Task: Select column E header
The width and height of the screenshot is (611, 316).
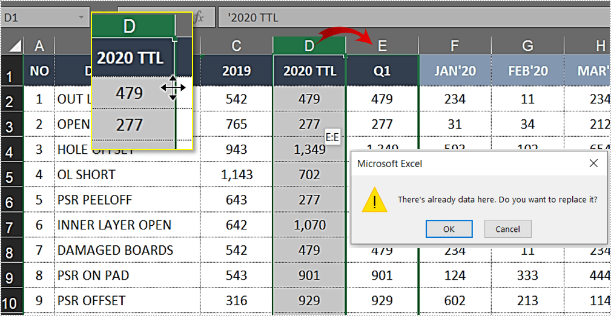Action: tap(382, 46)
